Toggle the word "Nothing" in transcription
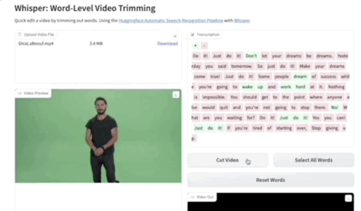361x211 pixels. tap(336, 87)
